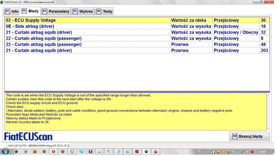Open Skype from the taskbar

coord(81,152)
